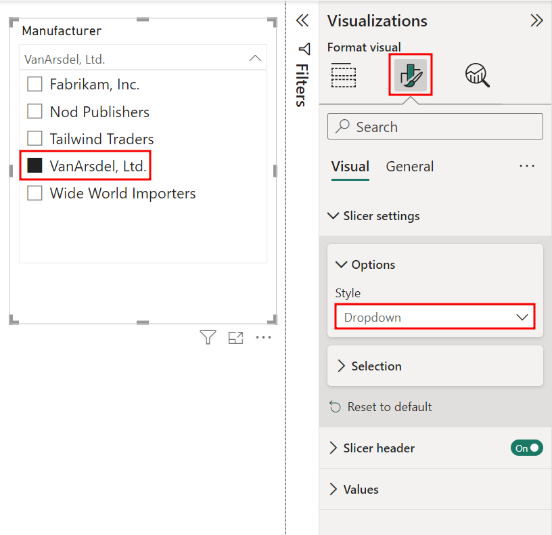Collapse the Options card
Image resolution: width=552 pixels, height=535 pixels.
pyautogui.click(x=341, y=264)
